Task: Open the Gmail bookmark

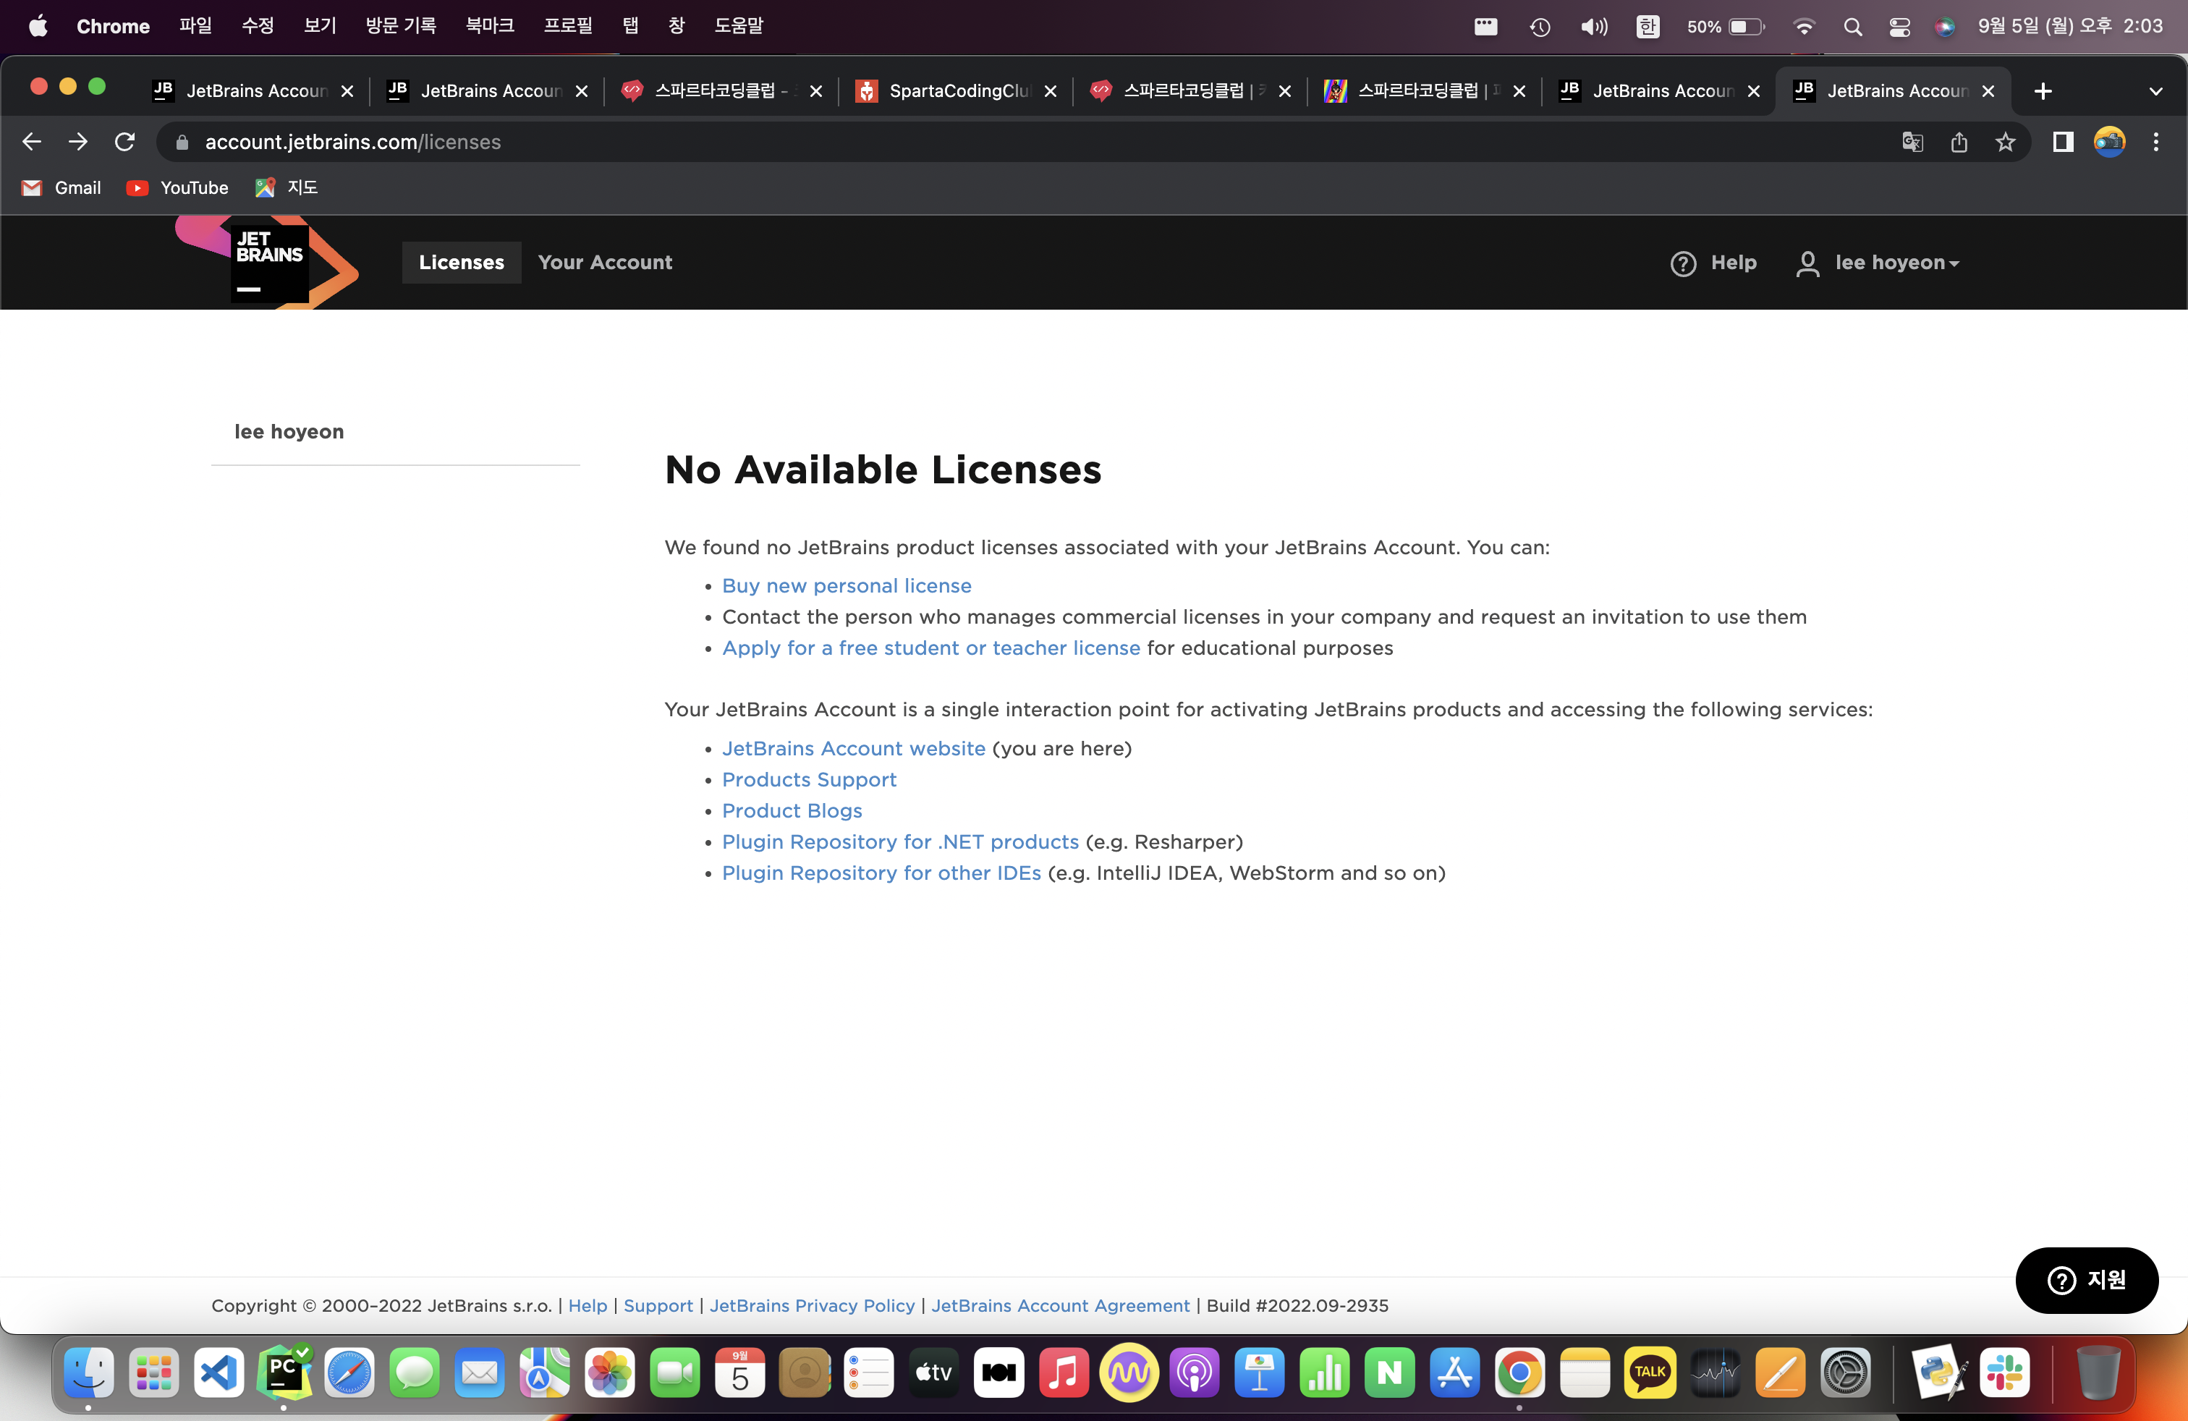Action: point(62,187)
